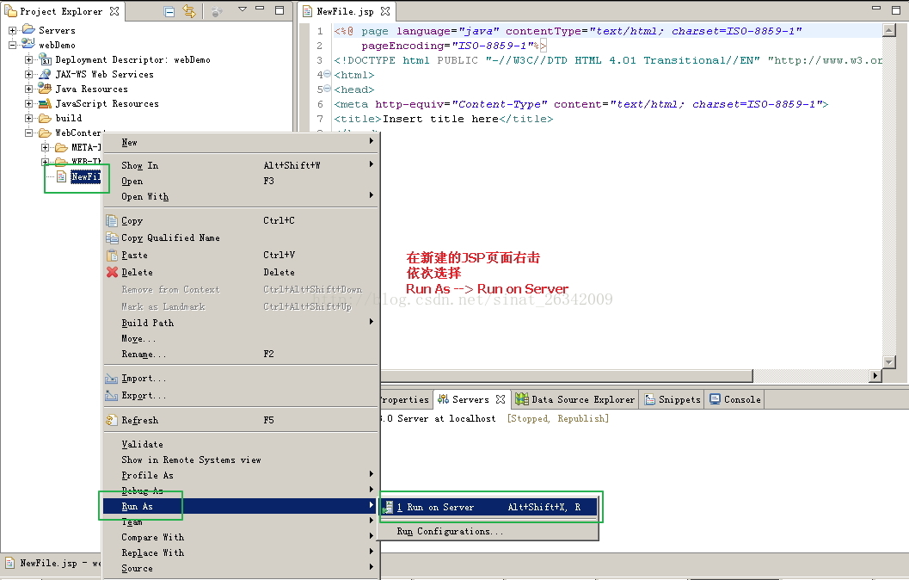Viewport: 909px width, 580px height.
Task: Select server at localhost entry
Action: pos(494,418)
